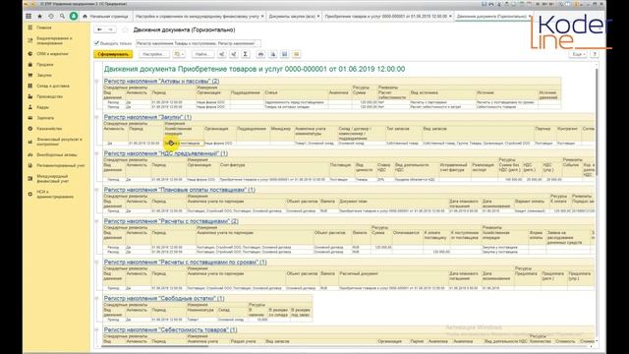Open the Закупки section

click(x=44, y=76)
